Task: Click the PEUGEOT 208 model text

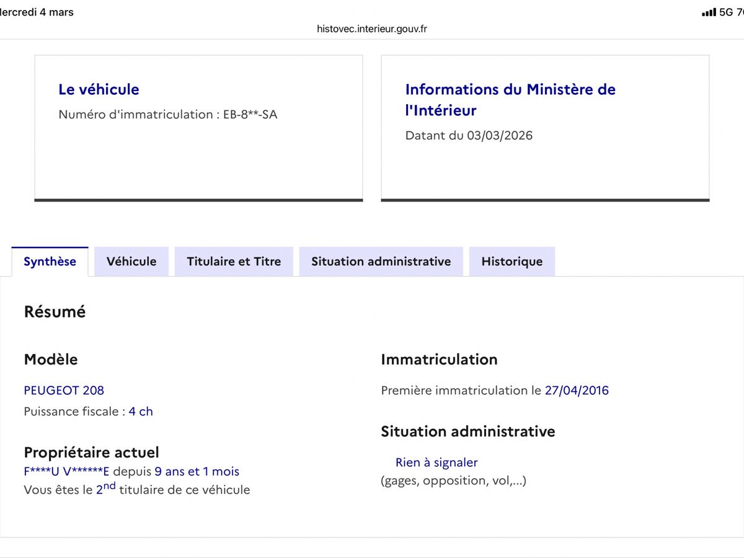Action: [x=64, y=390]
